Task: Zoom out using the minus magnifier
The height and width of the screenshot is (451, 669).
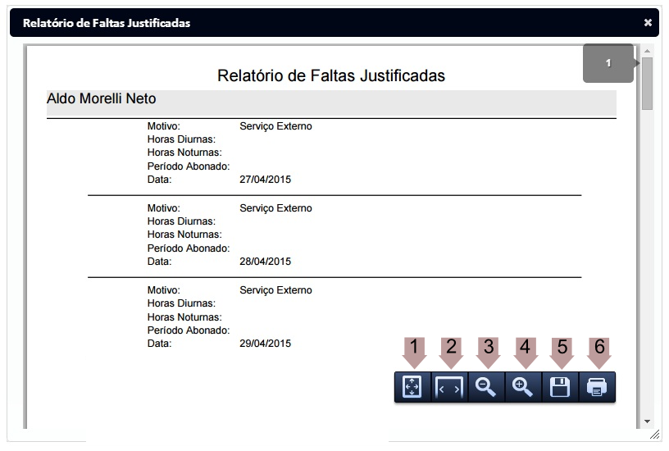Action: point(487,388)
